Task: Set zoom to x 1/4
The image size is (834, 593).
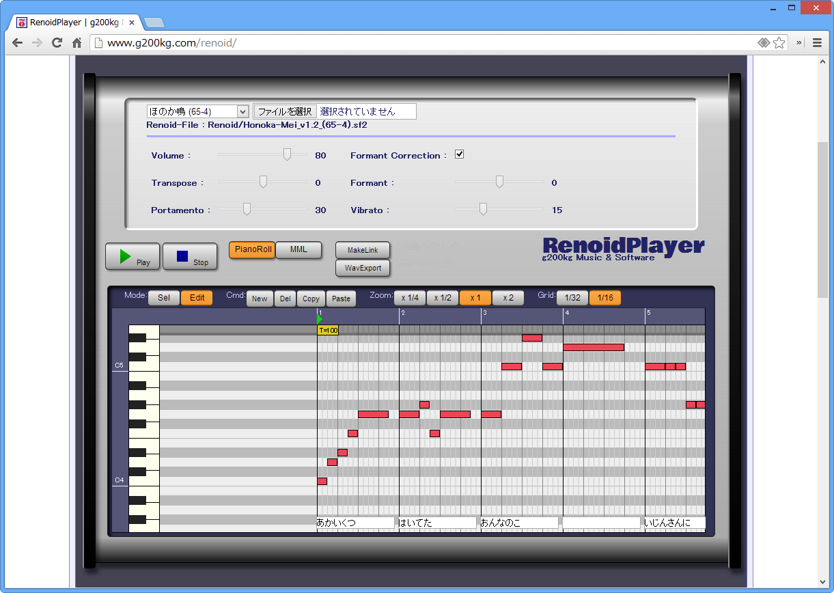Action: 410,298
